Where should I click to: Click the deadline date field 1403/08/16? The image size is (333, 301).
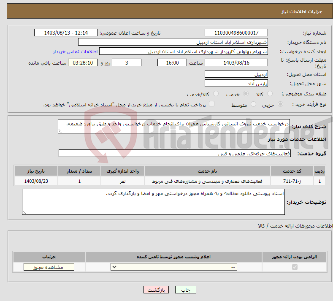click(x=236, y=62)
